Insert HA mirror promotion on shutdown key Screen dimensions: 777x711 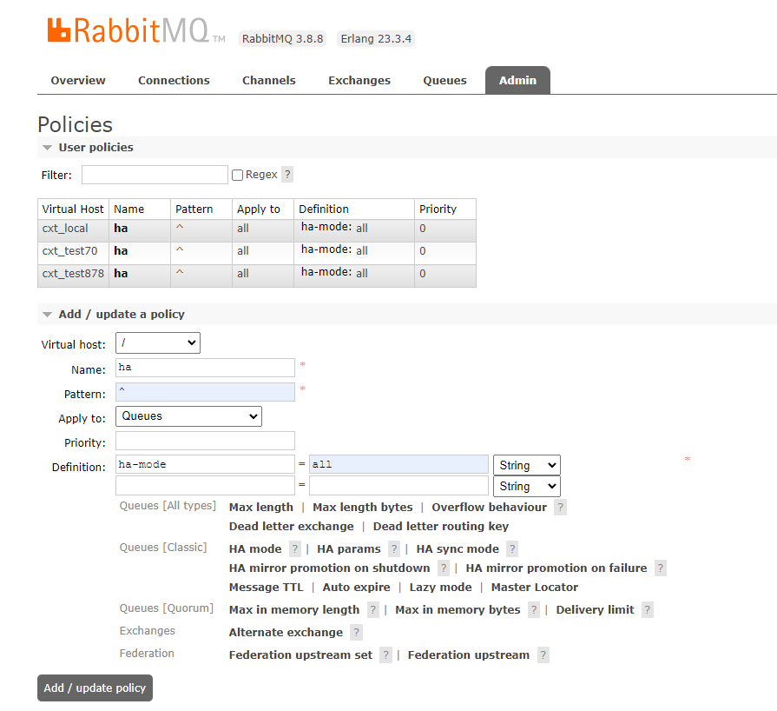(330, 568)
